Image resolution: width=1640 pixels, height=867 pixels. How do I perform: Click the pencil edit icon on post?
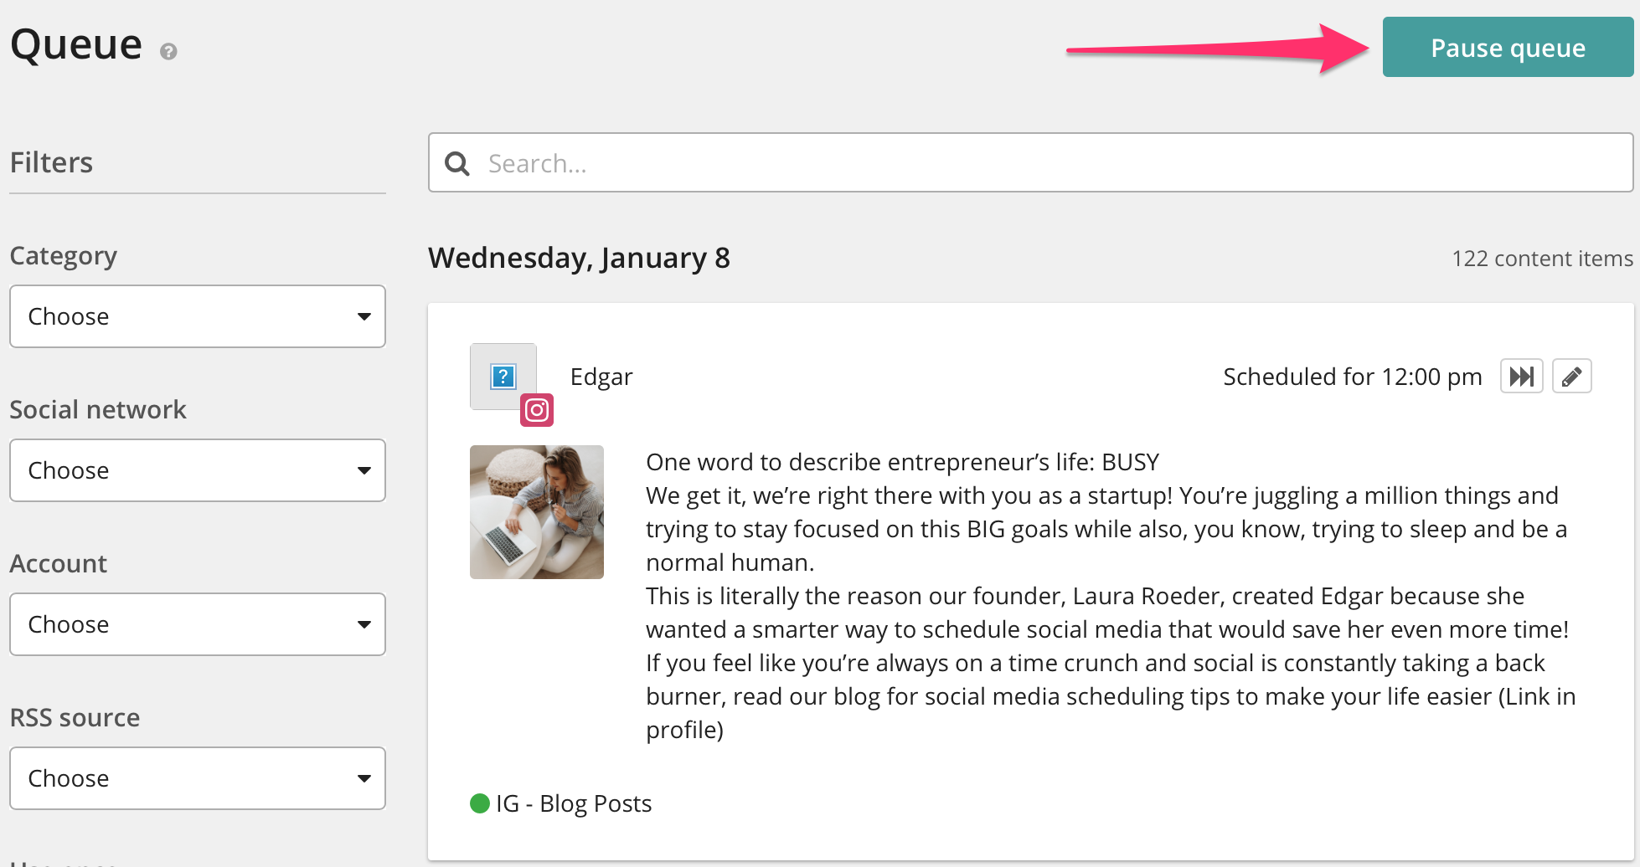pyautogui.click(x=1571, y=377)
